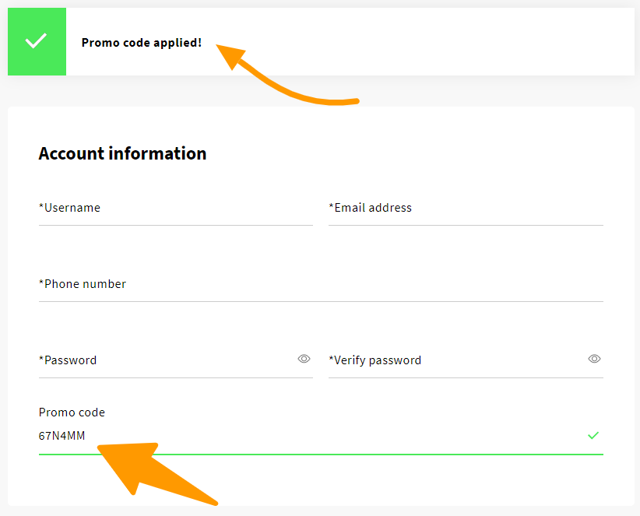This screenshot has width=640, height=516.
Task: Toggle visibility for Verify password field
Action: pyautogui.click(x=594, y=359)
